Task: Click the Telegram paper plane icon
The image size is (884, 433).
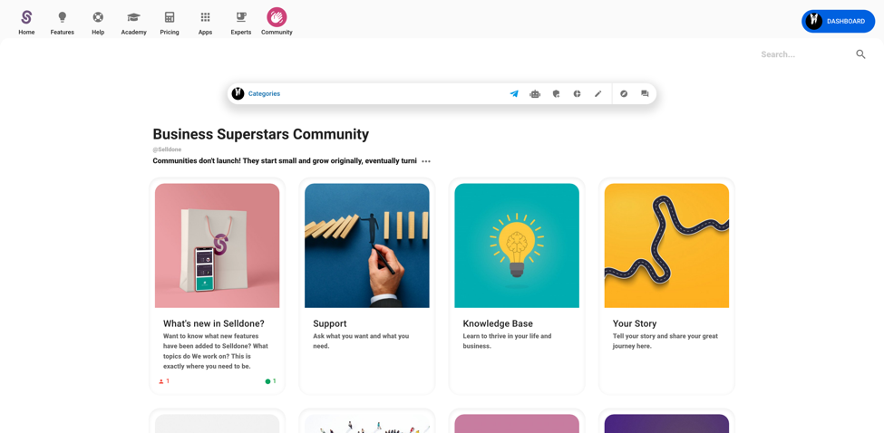Action: pos(514,94)
